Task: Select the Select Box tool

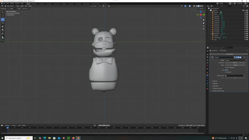Action: click(3, 12)
